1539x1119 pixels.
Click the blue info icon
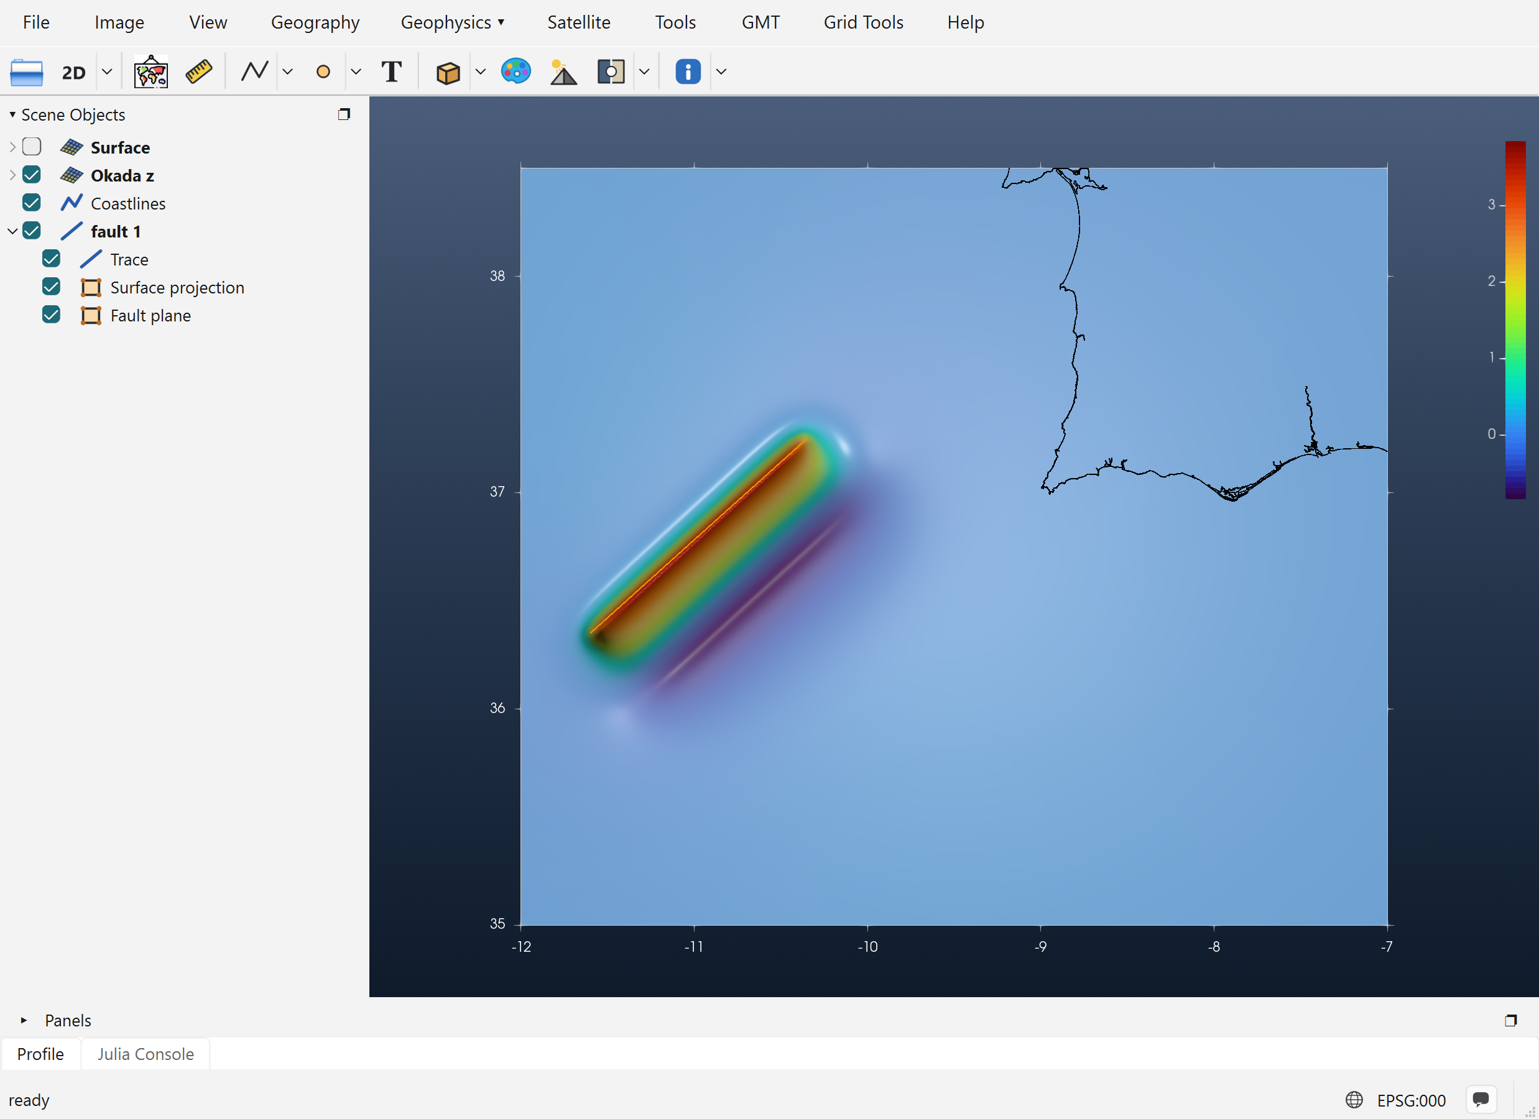click(688, 71)
